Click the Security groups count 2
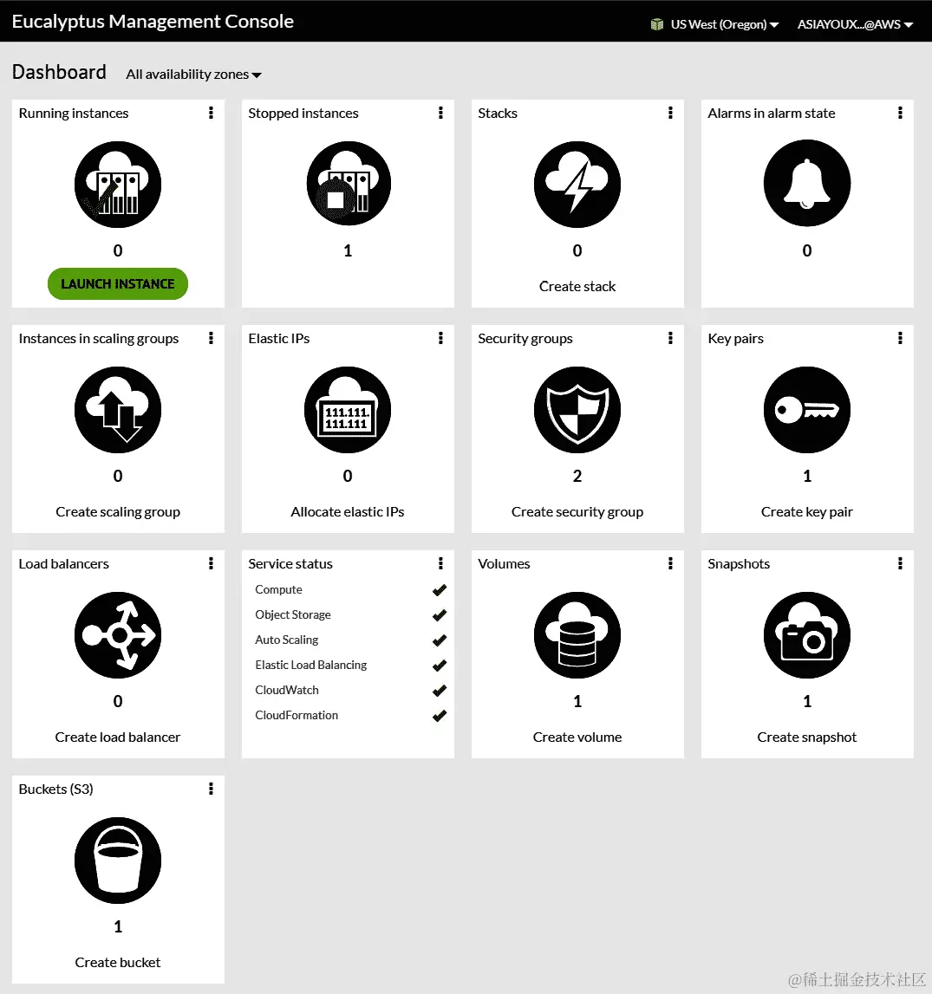 click(577, 476)
